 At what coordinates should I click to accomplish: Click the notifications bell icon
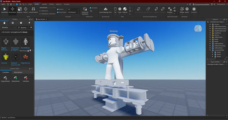(190, 4)
